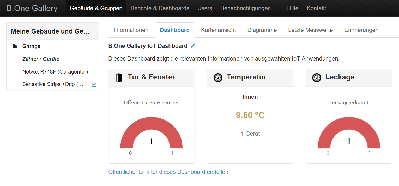Click the Temperatur card title
Screen dimensions: 399x186
[246, 77]
